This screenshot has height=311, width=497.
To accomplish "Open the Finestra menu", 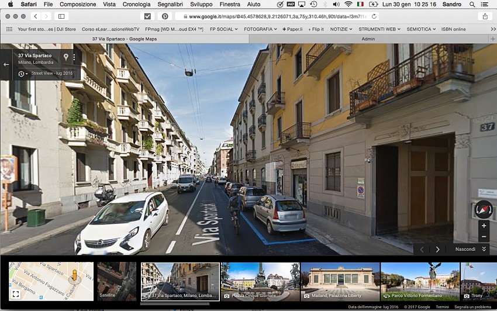I will 230,5.
